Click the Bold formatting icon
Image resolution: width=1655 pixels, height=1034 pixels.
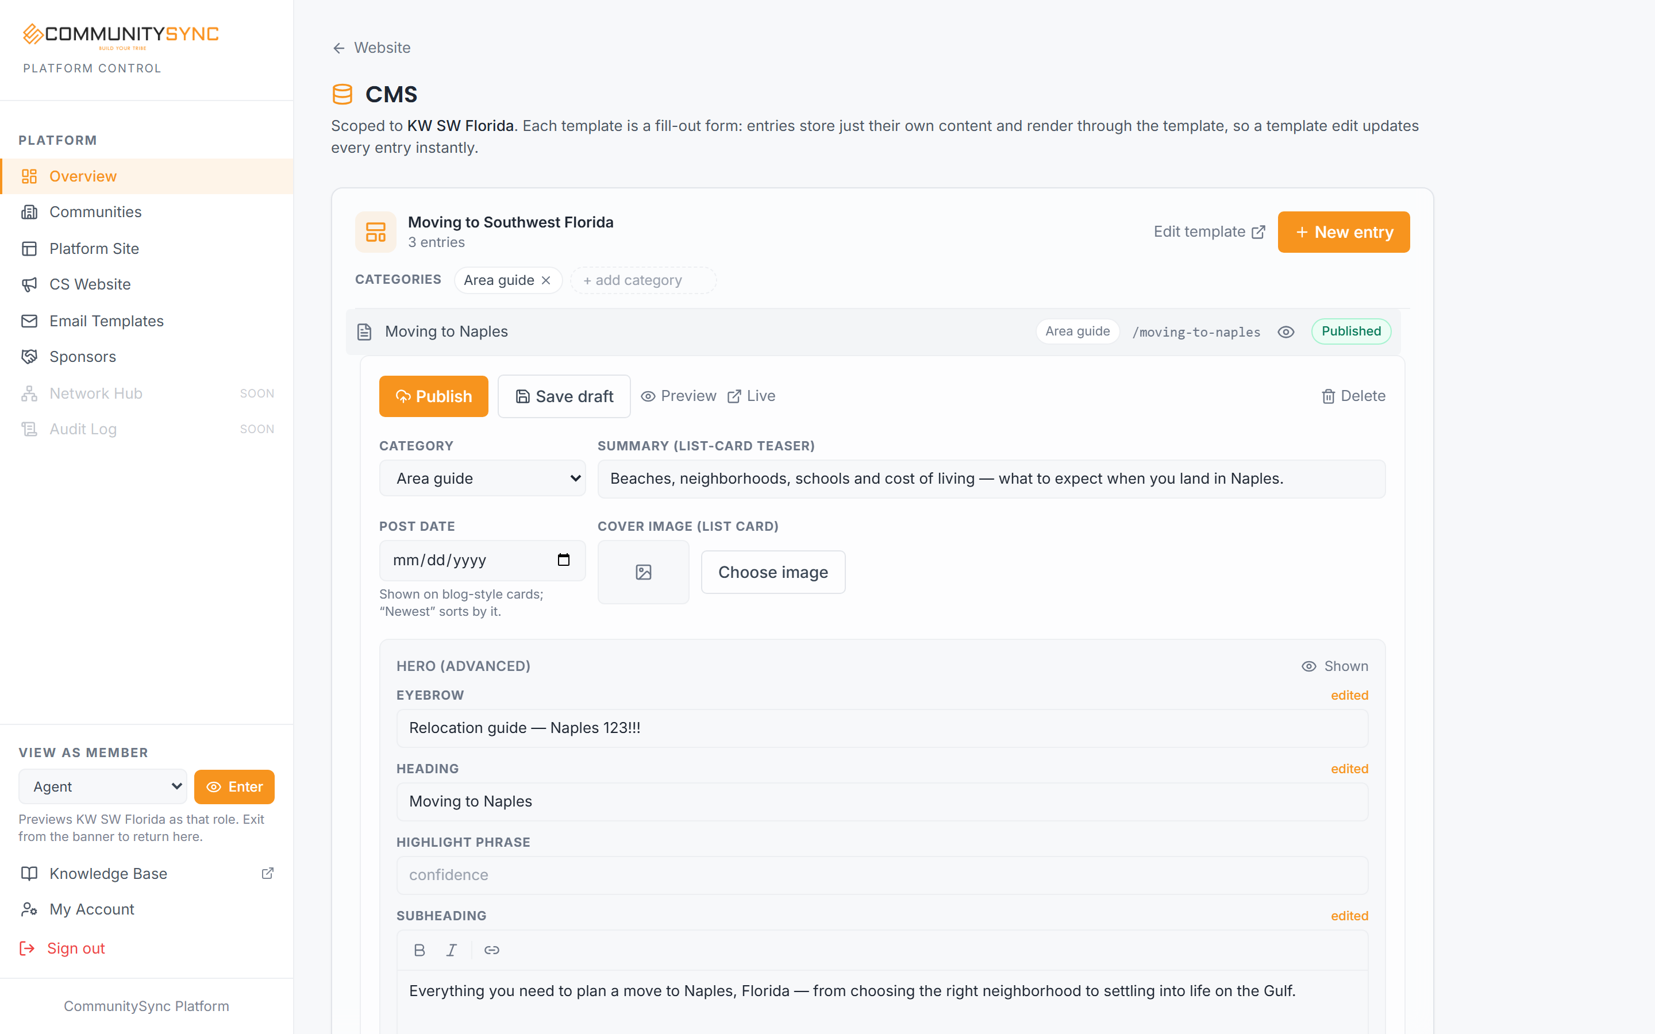click(x=419, y=950)
